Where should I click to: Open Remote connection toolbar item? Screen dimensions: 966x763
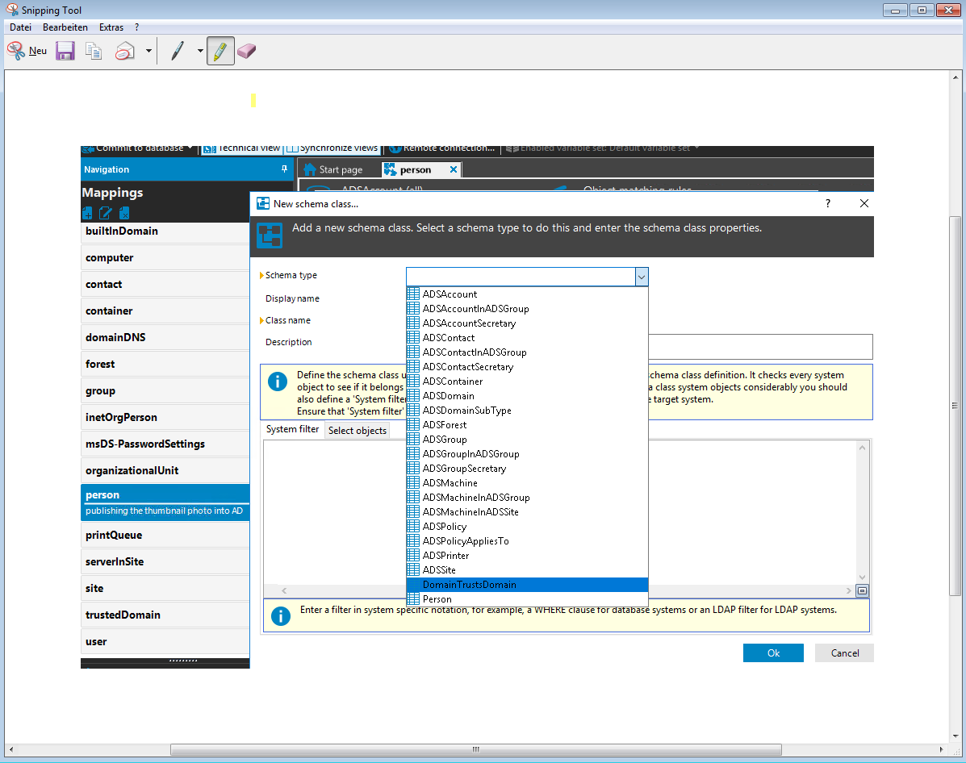coord(443,150)
